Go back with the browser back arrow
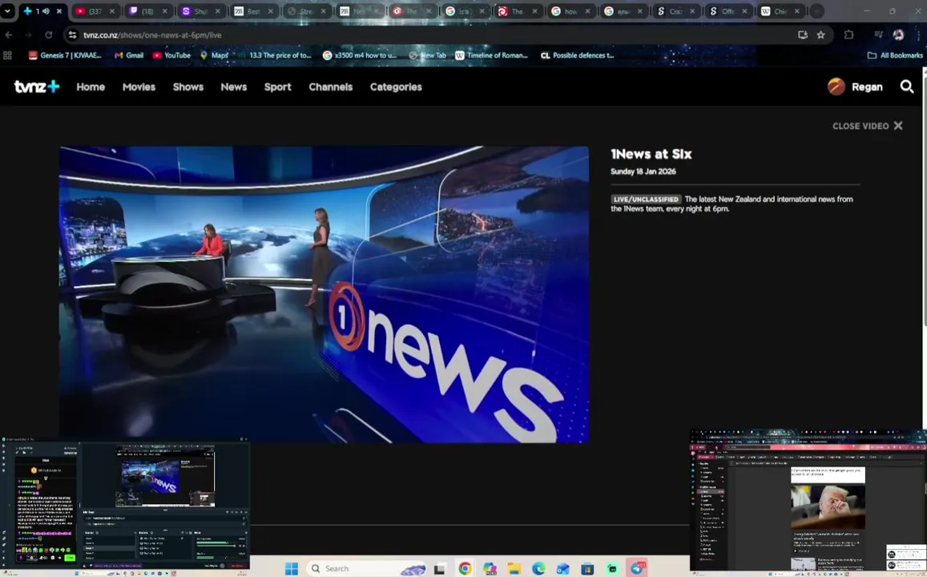Screen dimensions: 927x577 [x=9, y=35]
